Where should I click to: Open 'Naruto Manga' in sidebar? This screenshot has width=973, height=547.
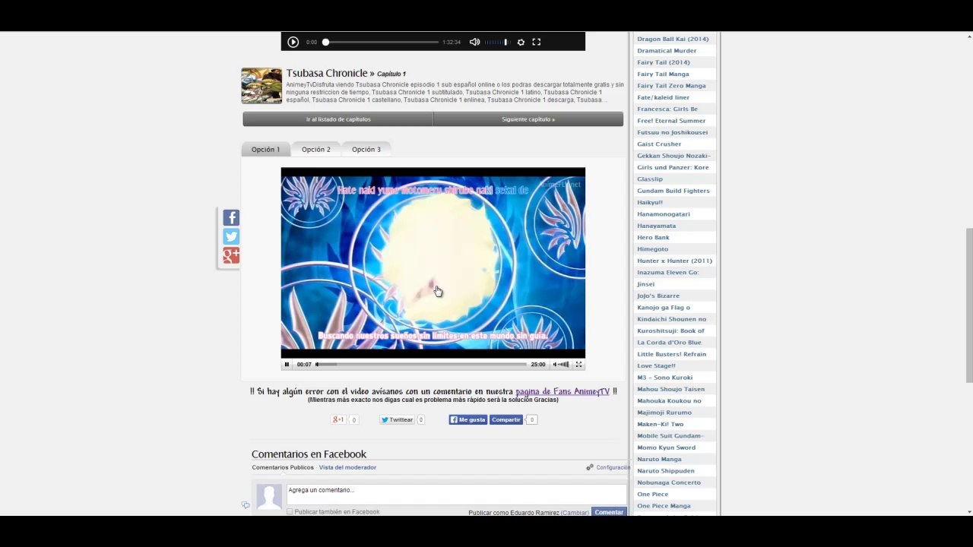[x=659, y=460]
